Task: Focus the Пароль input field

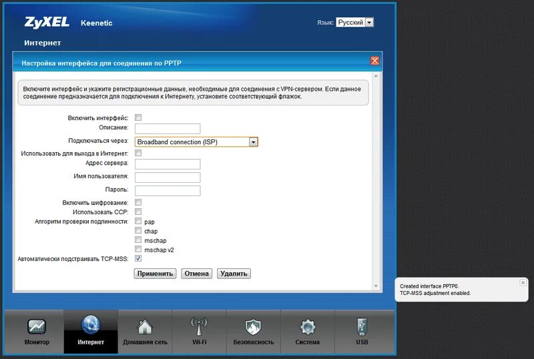Action: 168,190
